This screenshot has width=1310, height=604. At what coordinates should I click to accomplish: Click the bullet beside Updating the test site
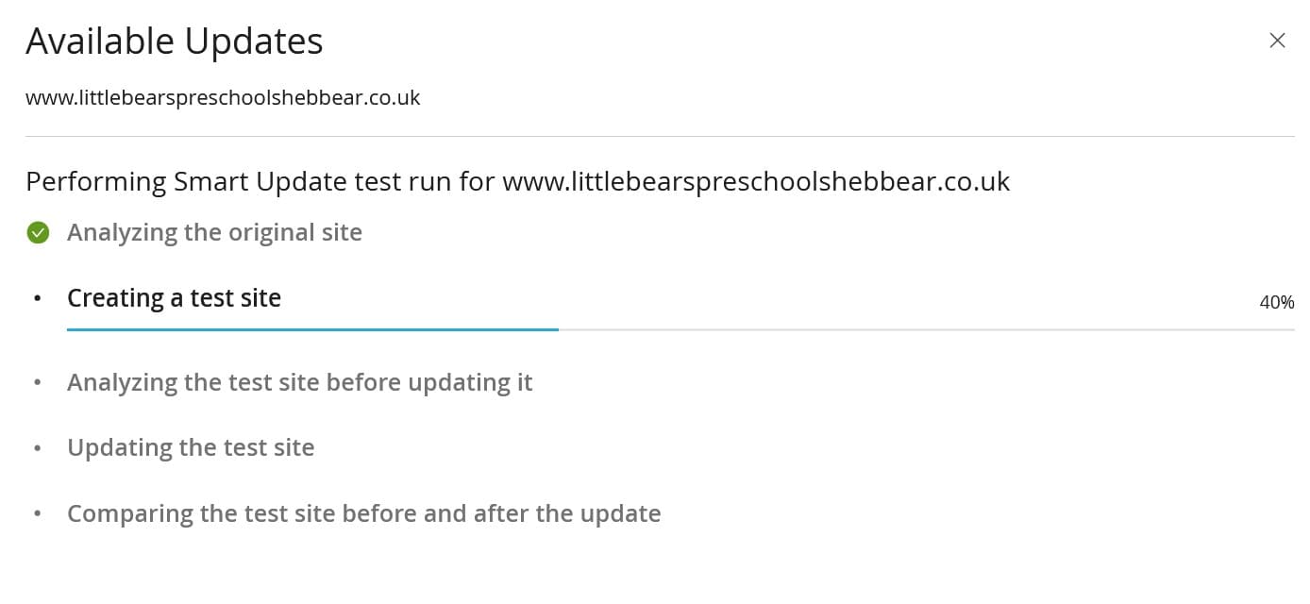click(38, 447)
